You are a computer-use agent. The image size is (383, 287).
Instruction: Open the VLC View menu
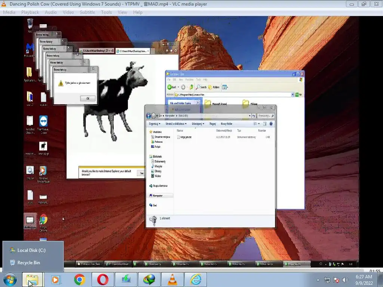coord(122,12)
